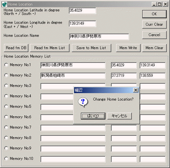This screenshot has width=170, height=168.
Task: Close the confirmation dialog with its X button
Action: pos(136,90)
